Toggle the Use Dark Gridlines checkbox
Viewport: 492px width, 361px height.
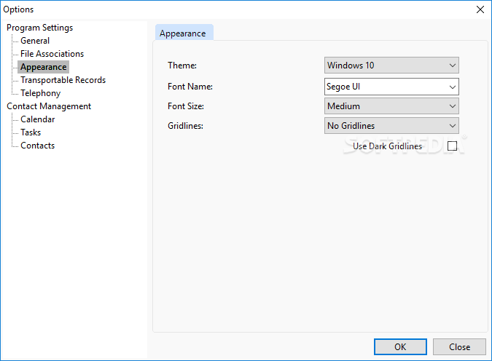(452, 146)
